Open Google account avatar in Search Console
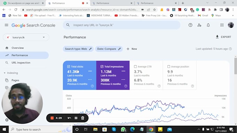This screenshot has width=237, height=133. 231,25
